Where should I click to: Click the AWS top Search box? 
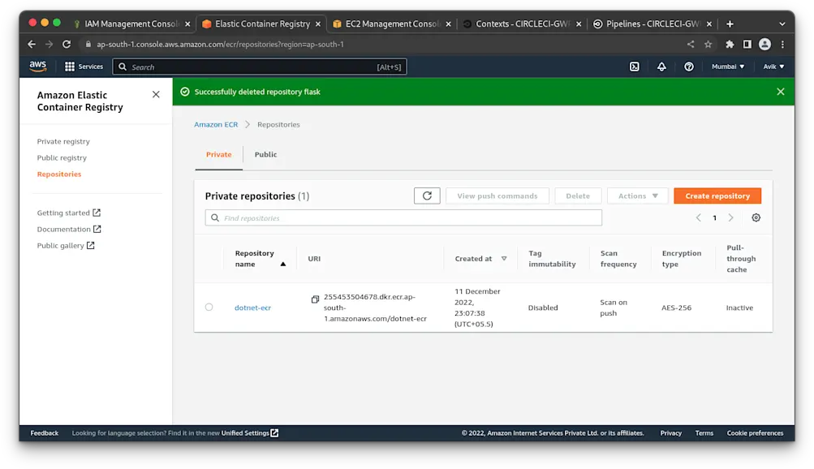tap(260, 67)
